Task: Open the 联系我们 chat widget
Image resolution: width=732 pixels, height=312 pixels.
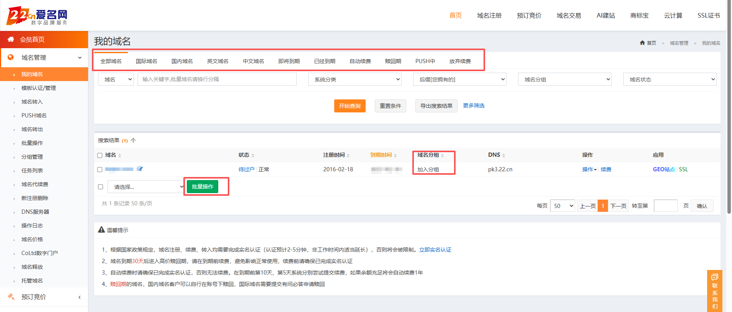Action: [714, 291]
